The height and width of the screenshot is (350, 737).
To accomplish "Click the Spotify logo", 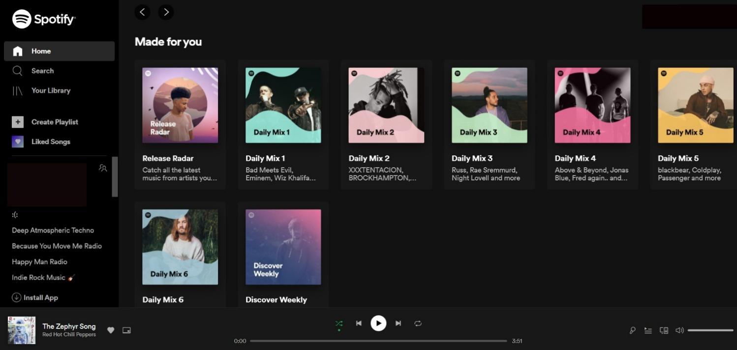I will coord(44,19).
